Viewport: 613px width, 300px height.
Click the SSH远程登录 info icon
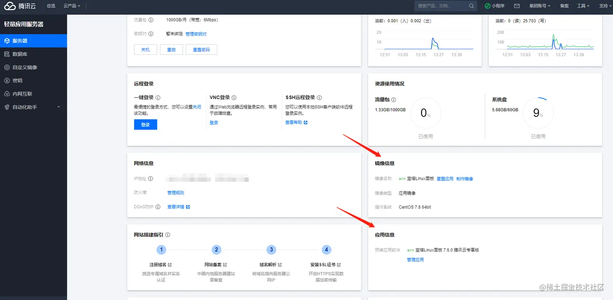[x=319, y=98]
